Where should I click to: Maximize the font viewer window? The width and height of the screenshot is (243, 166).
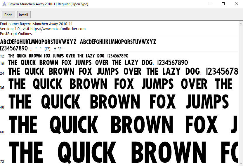pos(223,4)
